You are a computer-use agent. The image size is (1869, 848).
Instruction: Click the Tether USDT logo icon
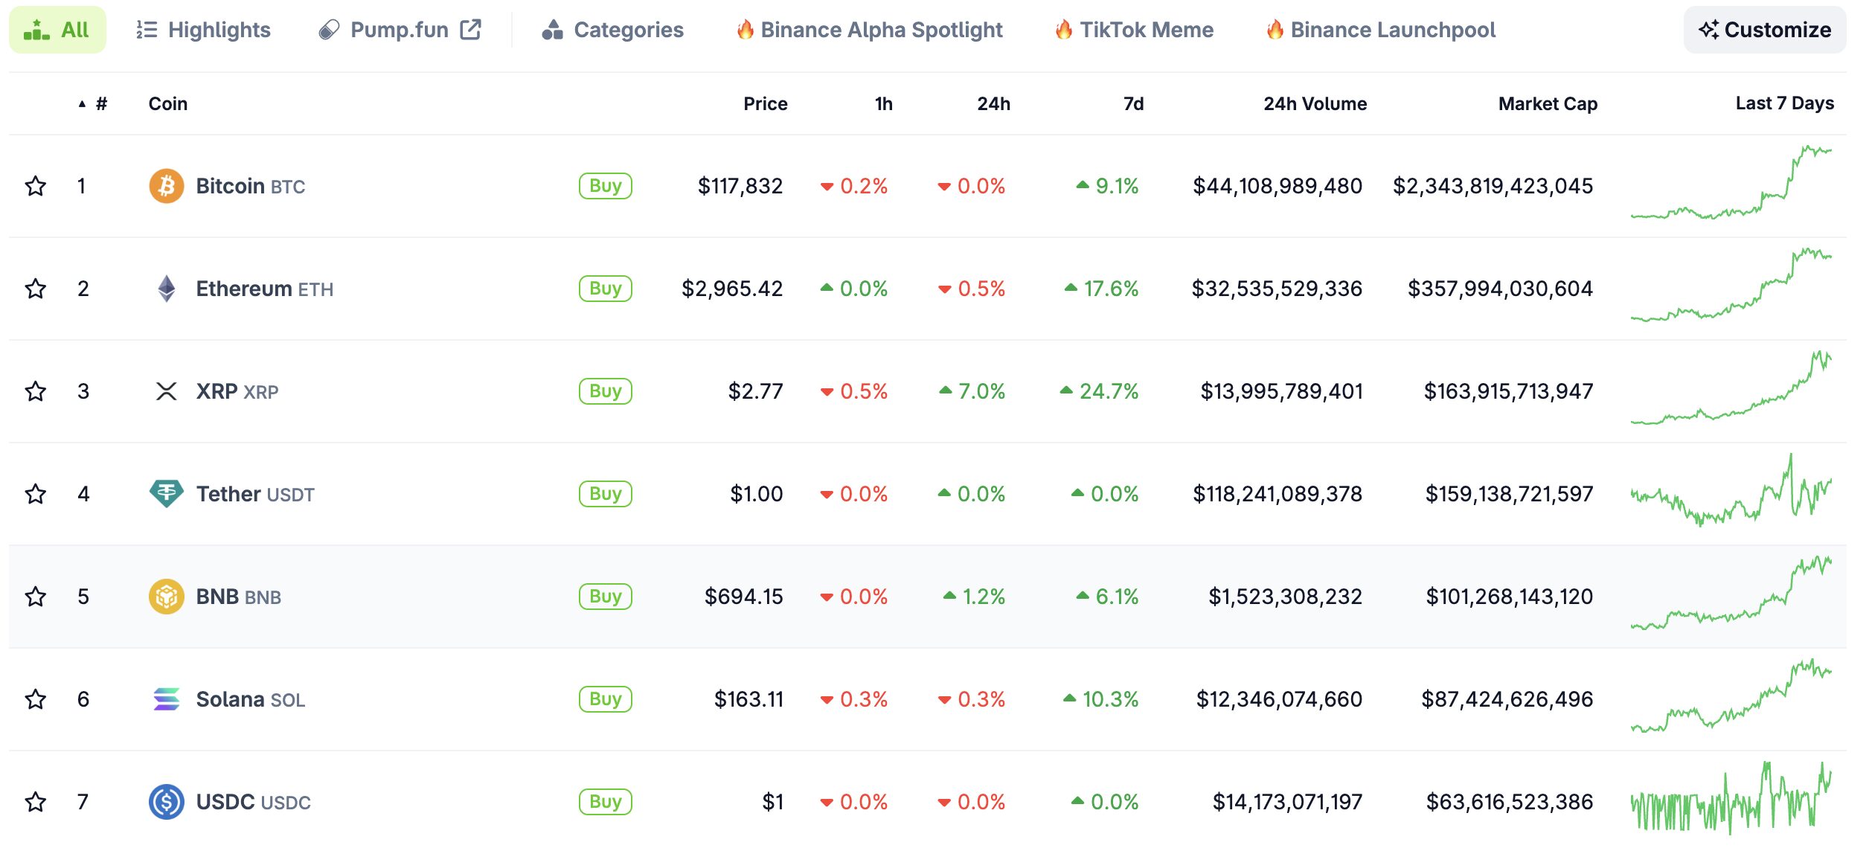[x=167, y=493]
